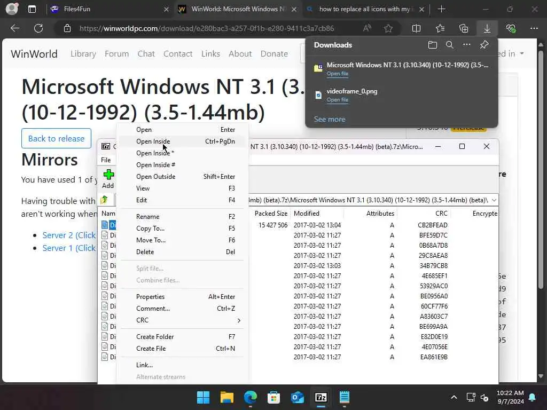This screenshot has height=410, width=547.
Task: Open Donate in WinWorld navigation
Action: point(274,54)
